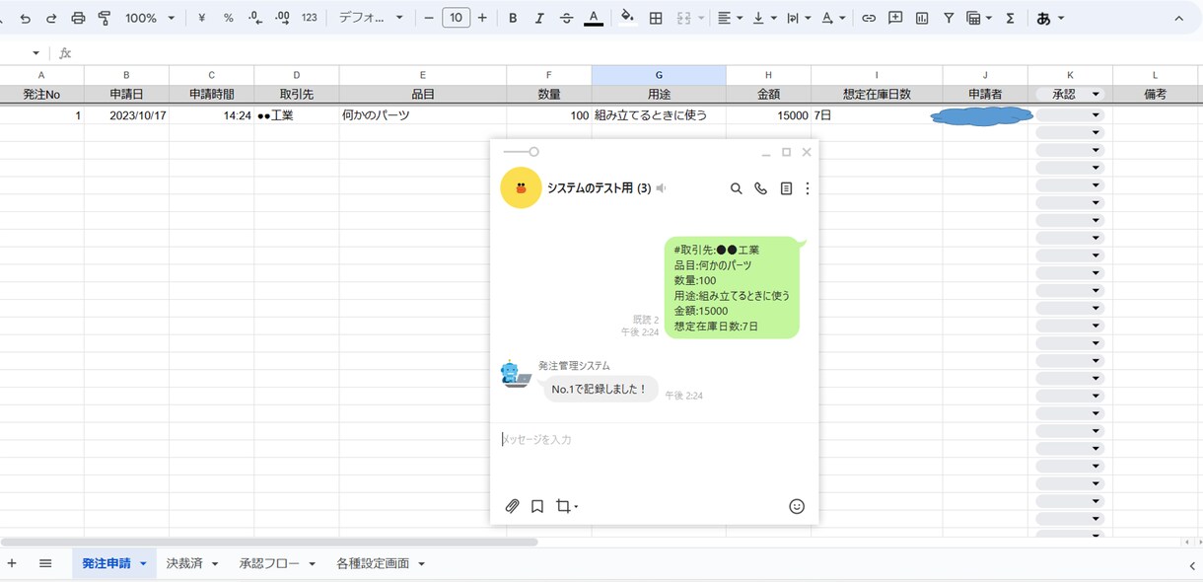Insert a link from the toolbar
The height and width of the screenshot is (582, 1203).
[869, 18]
